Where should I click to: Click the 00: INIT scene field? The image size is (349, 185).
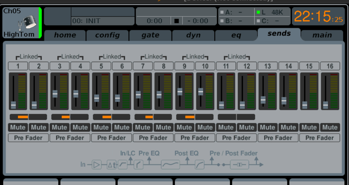click(103, 21)
